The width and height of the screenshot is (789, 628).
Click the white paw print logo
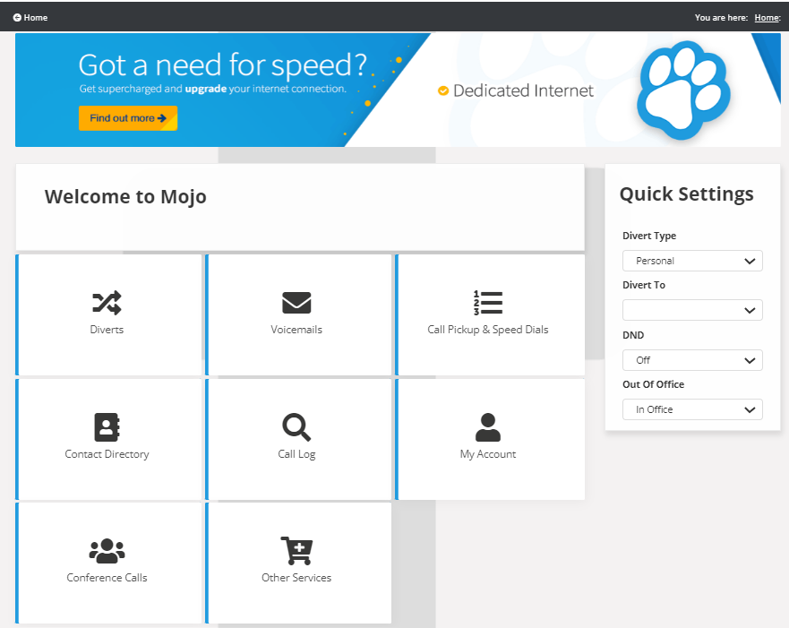(683, 90)
